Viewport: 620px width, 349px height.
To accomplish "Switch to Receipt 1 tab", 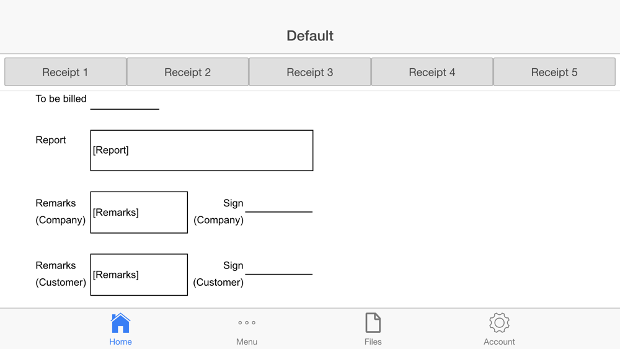I will [65, 72].
